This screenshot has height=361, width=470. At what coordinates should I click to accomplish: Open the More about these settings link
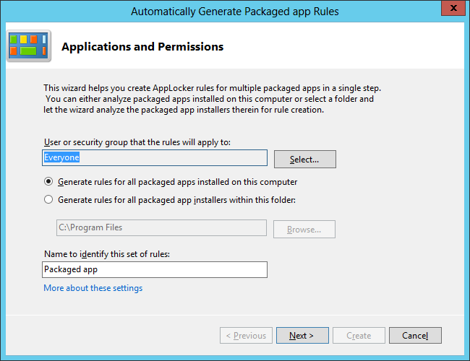(93, 288)
